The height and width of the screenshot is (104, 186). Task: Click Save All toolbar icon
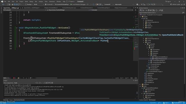click(17, 4)
